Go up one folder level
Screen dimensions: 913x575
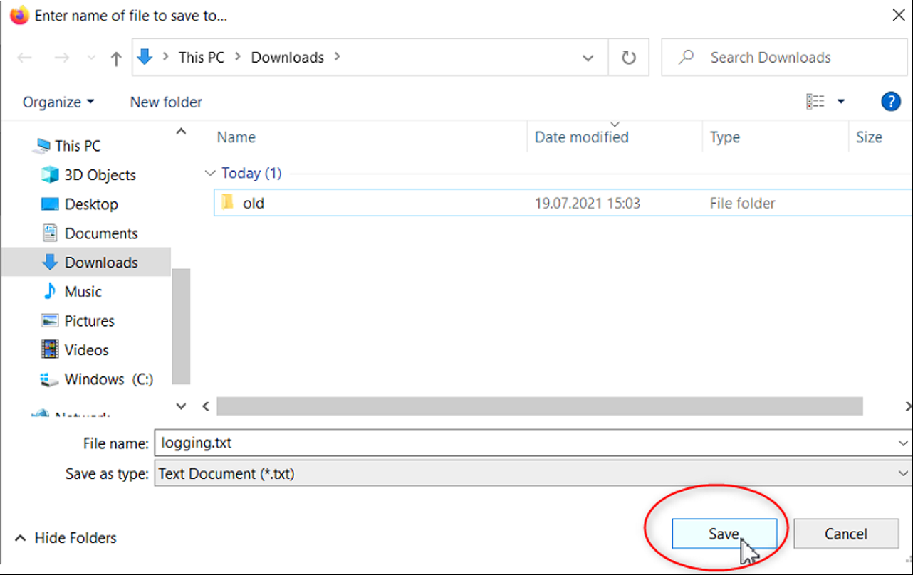(x=116, y=58)
